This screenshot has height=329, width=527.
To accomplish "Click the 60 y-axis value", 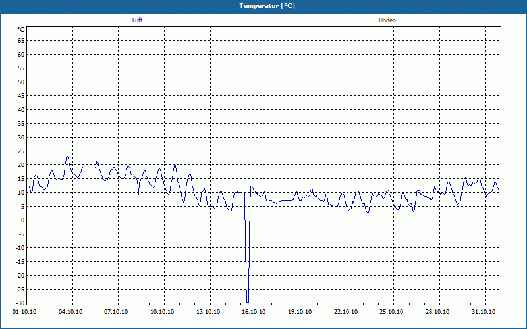I will (21, 55).
